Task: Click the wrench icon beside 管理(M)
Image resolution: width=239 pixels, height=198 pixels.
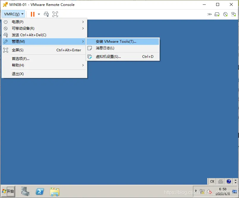Action: click(6, 42)
